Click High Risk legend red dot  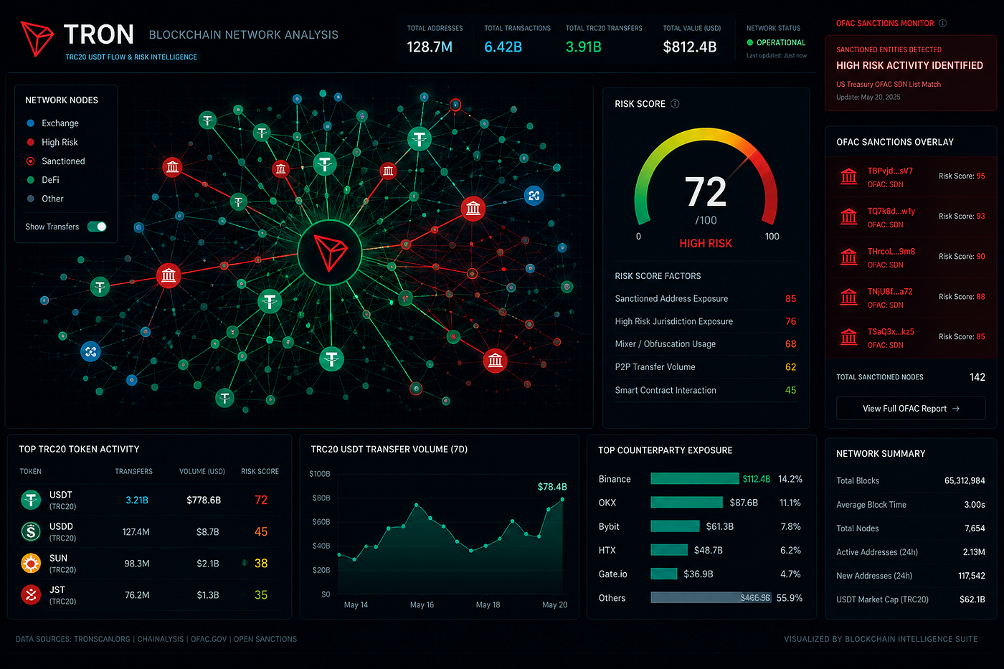point(30,142)
